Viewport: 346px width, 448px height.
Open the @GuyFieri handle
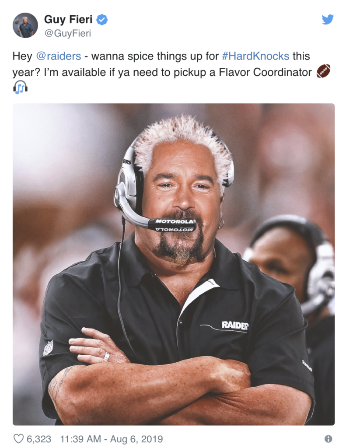[68, 33]
